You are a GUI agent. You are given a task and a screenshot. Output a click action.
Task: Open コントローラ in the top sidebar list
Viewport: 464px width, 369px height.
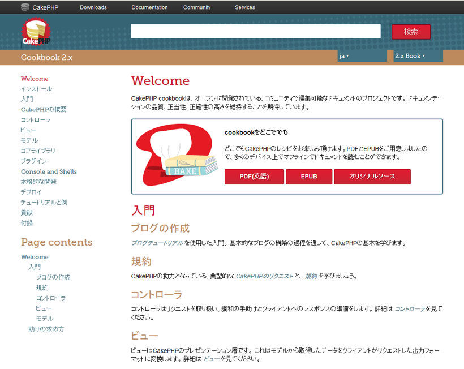(x=36, y=120)
